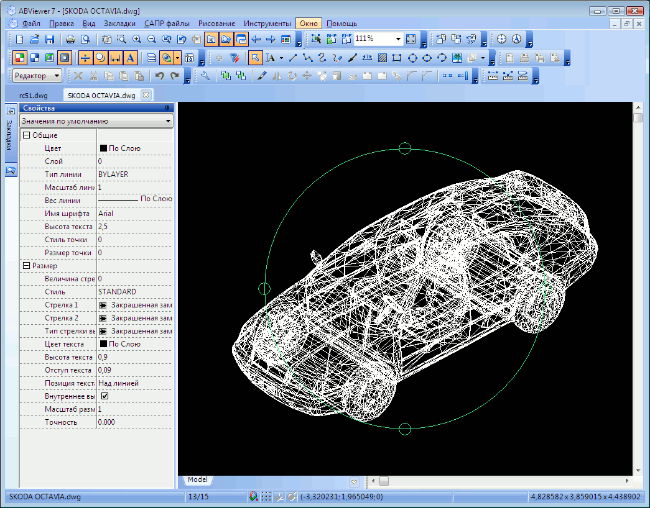This screenshot has width=650, height=508.
Task: Click the wrench settings icon
Action: pyautogui.click(x=205, y=76)
